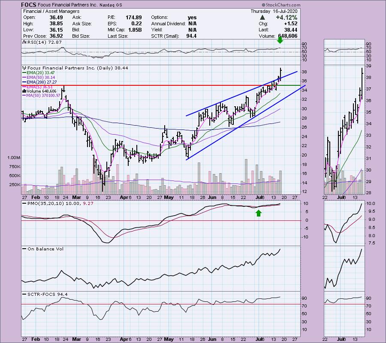Select the High value 38.85

click(56, 24)
